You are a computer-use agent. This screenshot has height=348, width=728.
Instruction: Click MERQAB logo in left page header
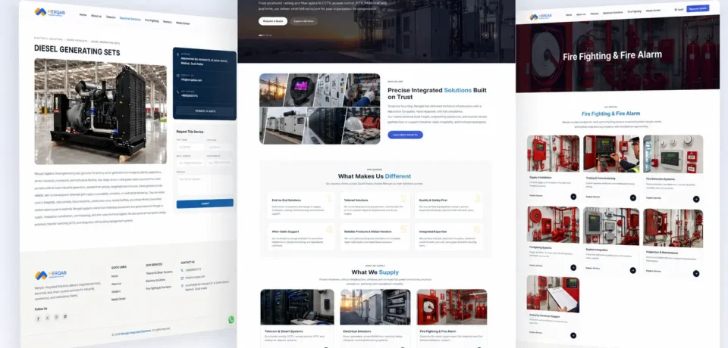tap(50, 12)
